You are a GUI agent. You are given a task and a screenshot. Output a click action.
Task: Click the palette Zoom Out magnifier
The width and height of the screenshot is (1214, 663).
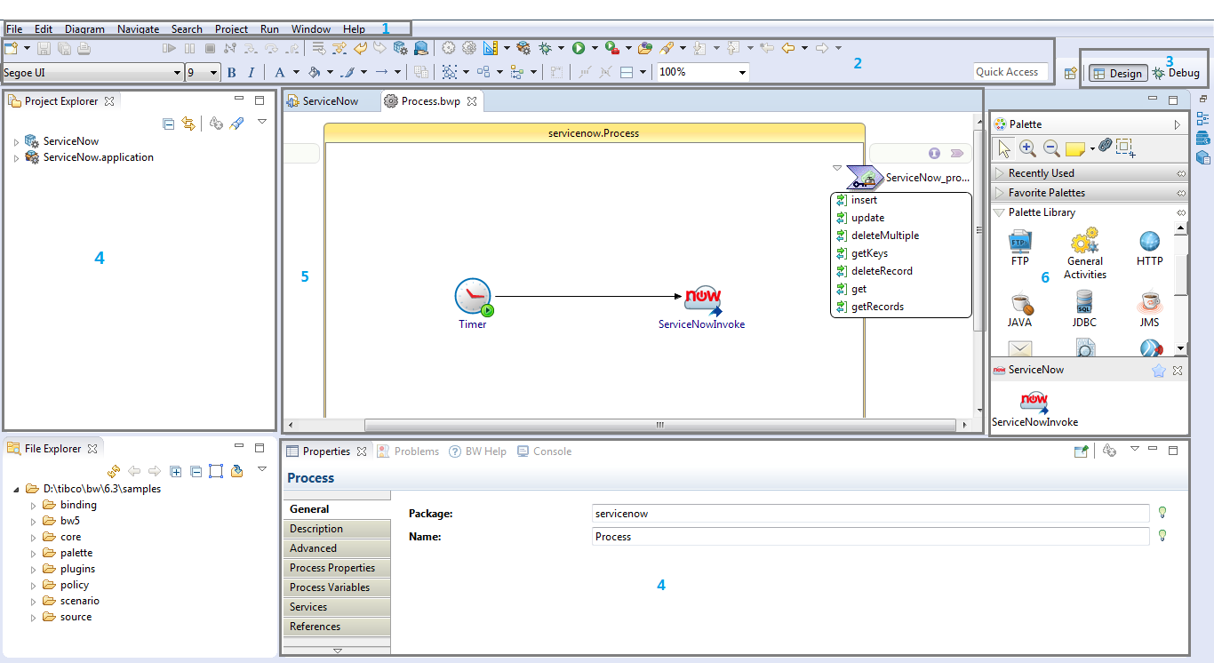click(1050, 148)
